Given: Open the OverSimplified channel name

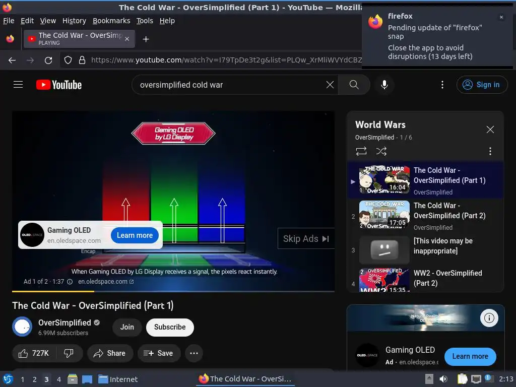Looking at the screenshot, I should [64, 323].
